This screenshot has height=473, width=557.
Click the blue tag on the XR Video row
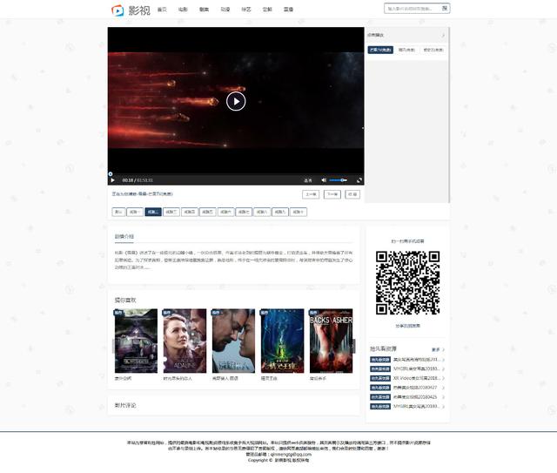pyautogui.click(x=380, y=378)
